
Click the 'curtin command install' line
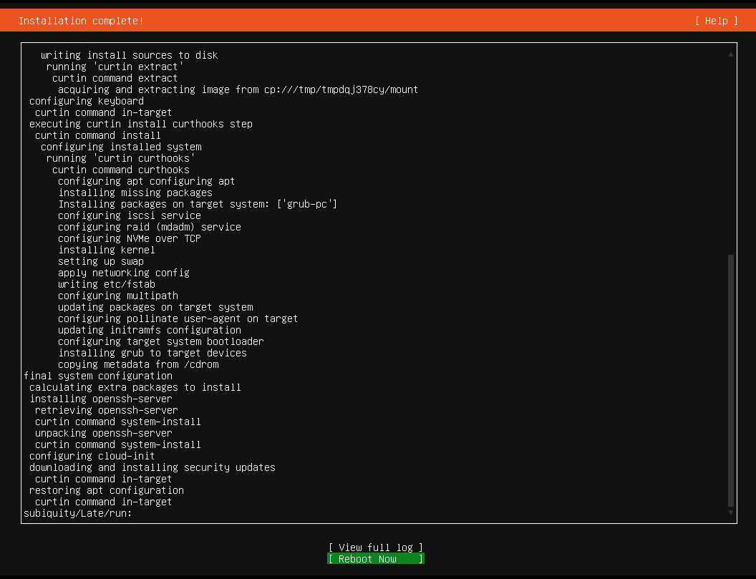[x=98, y=135]
